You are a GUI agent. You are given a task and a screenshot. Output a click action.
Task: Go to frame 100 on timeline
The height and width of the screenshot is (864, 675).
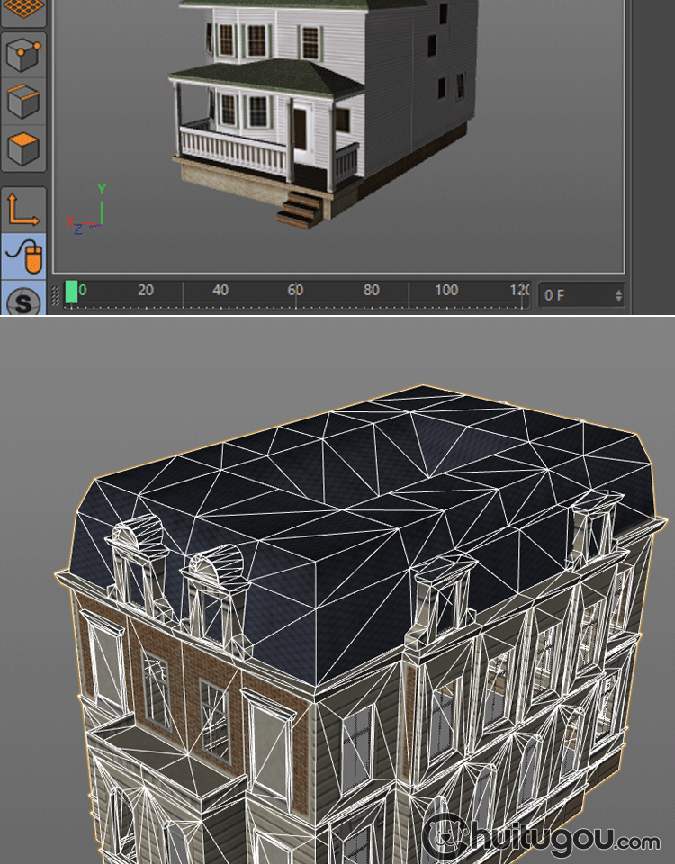446,291
